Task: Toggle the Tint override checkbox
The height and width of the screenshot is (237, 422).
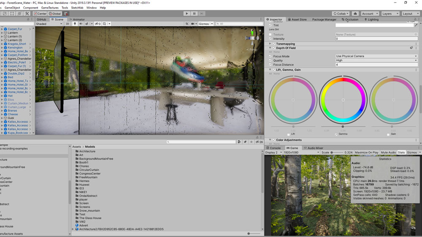Action: (x=270, y=25)
